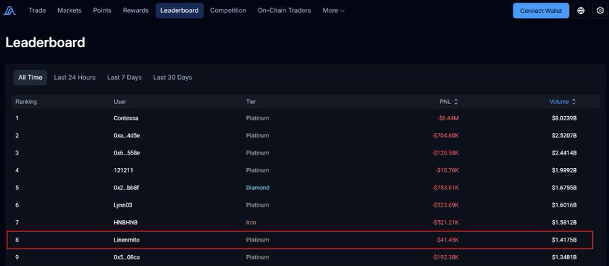Switch to Last 30 Days
This screenshot has height=266, width=609.
(x=173, y=78)
